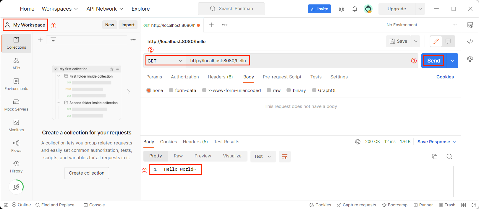Click the Invite button
Image resolution: width=479 pixels, height=209 pixels.
(x=319, y=9)
